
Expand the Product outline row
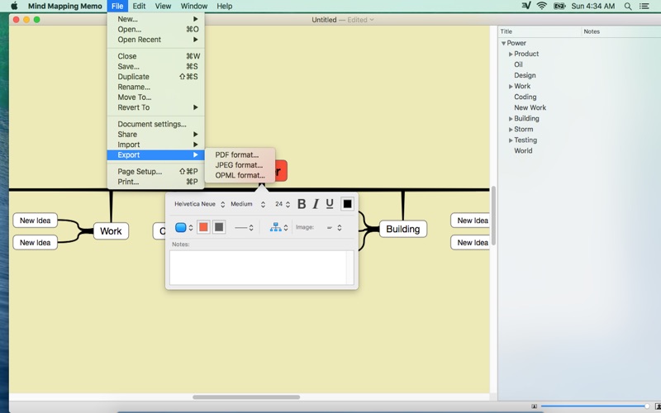point(511,54)
